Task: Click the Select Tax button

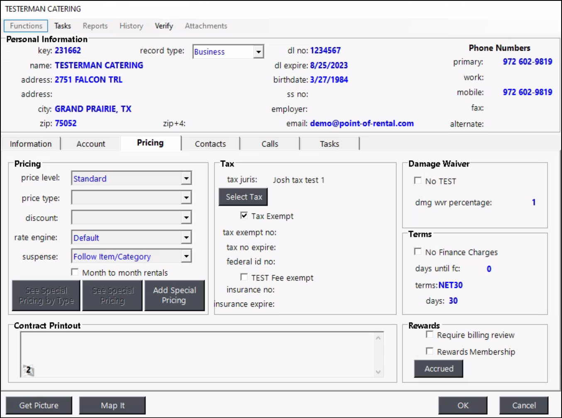Action: coord(244,197)
